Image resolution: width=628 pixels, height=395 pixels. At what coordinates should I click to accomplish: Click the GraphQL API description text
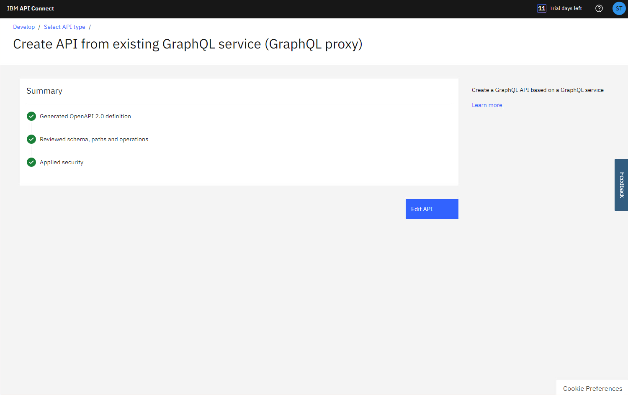coord(538,90)
